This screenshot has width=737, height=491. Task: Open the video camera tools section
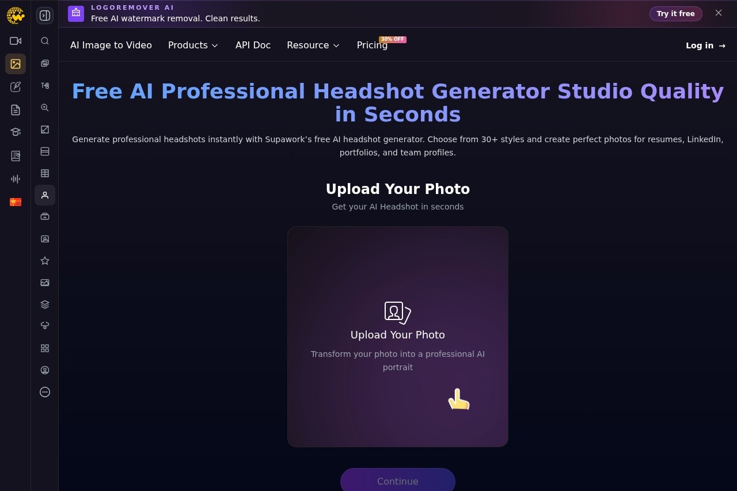[x=16, y=41]
